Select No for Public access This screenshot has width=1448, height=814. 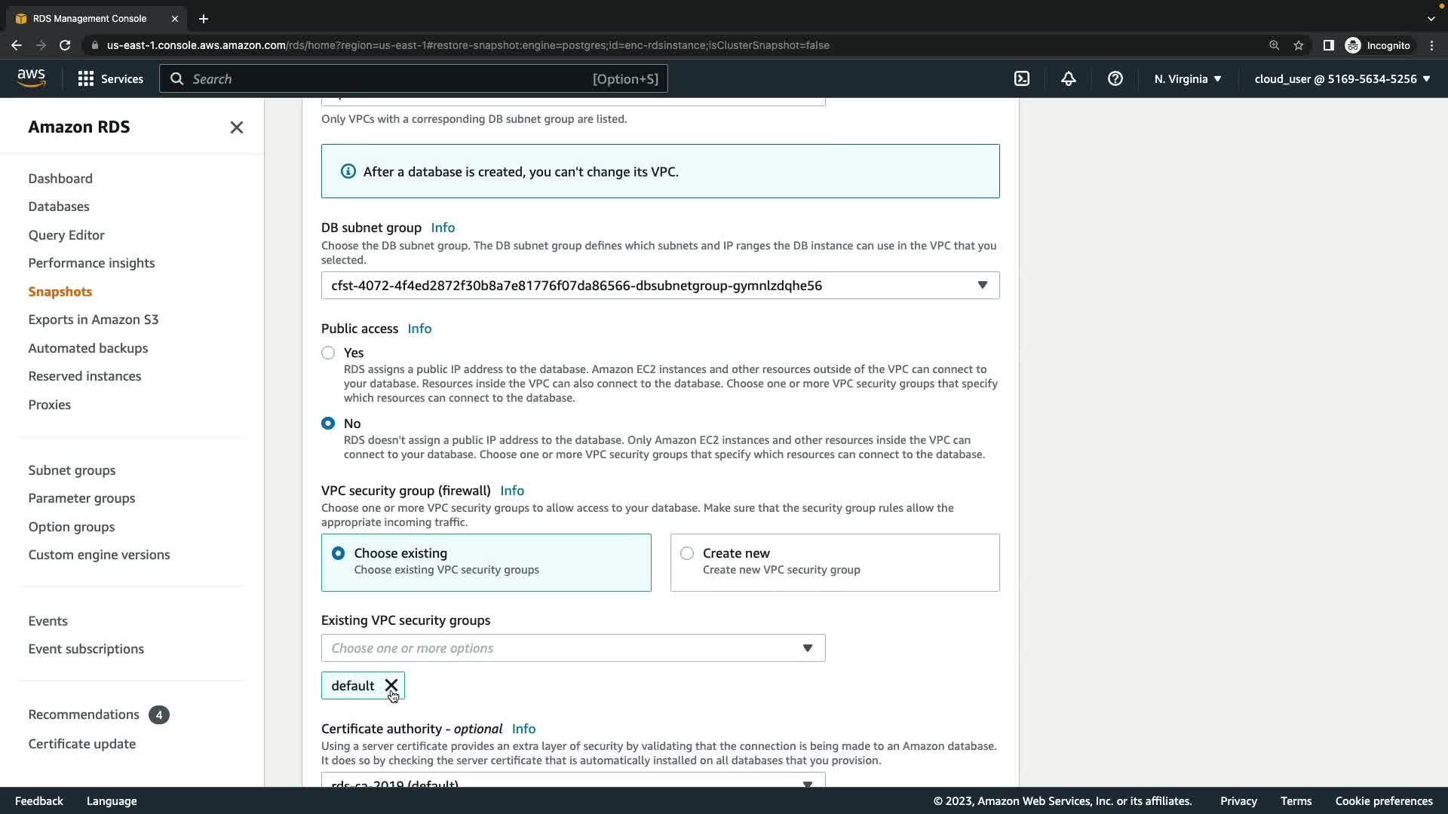(x=328, y=424)
